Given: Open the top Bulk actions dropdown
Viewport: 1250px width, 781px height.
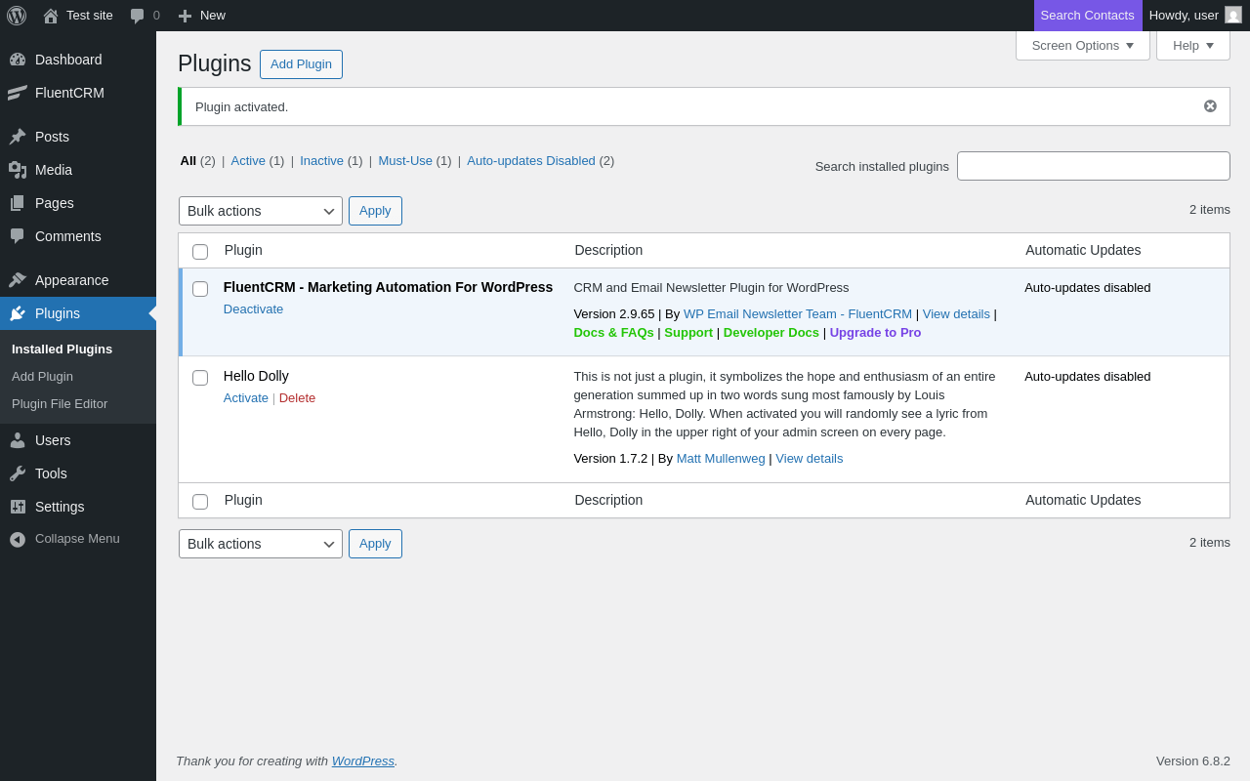Looking at the screenshot, I should [261, 211].
